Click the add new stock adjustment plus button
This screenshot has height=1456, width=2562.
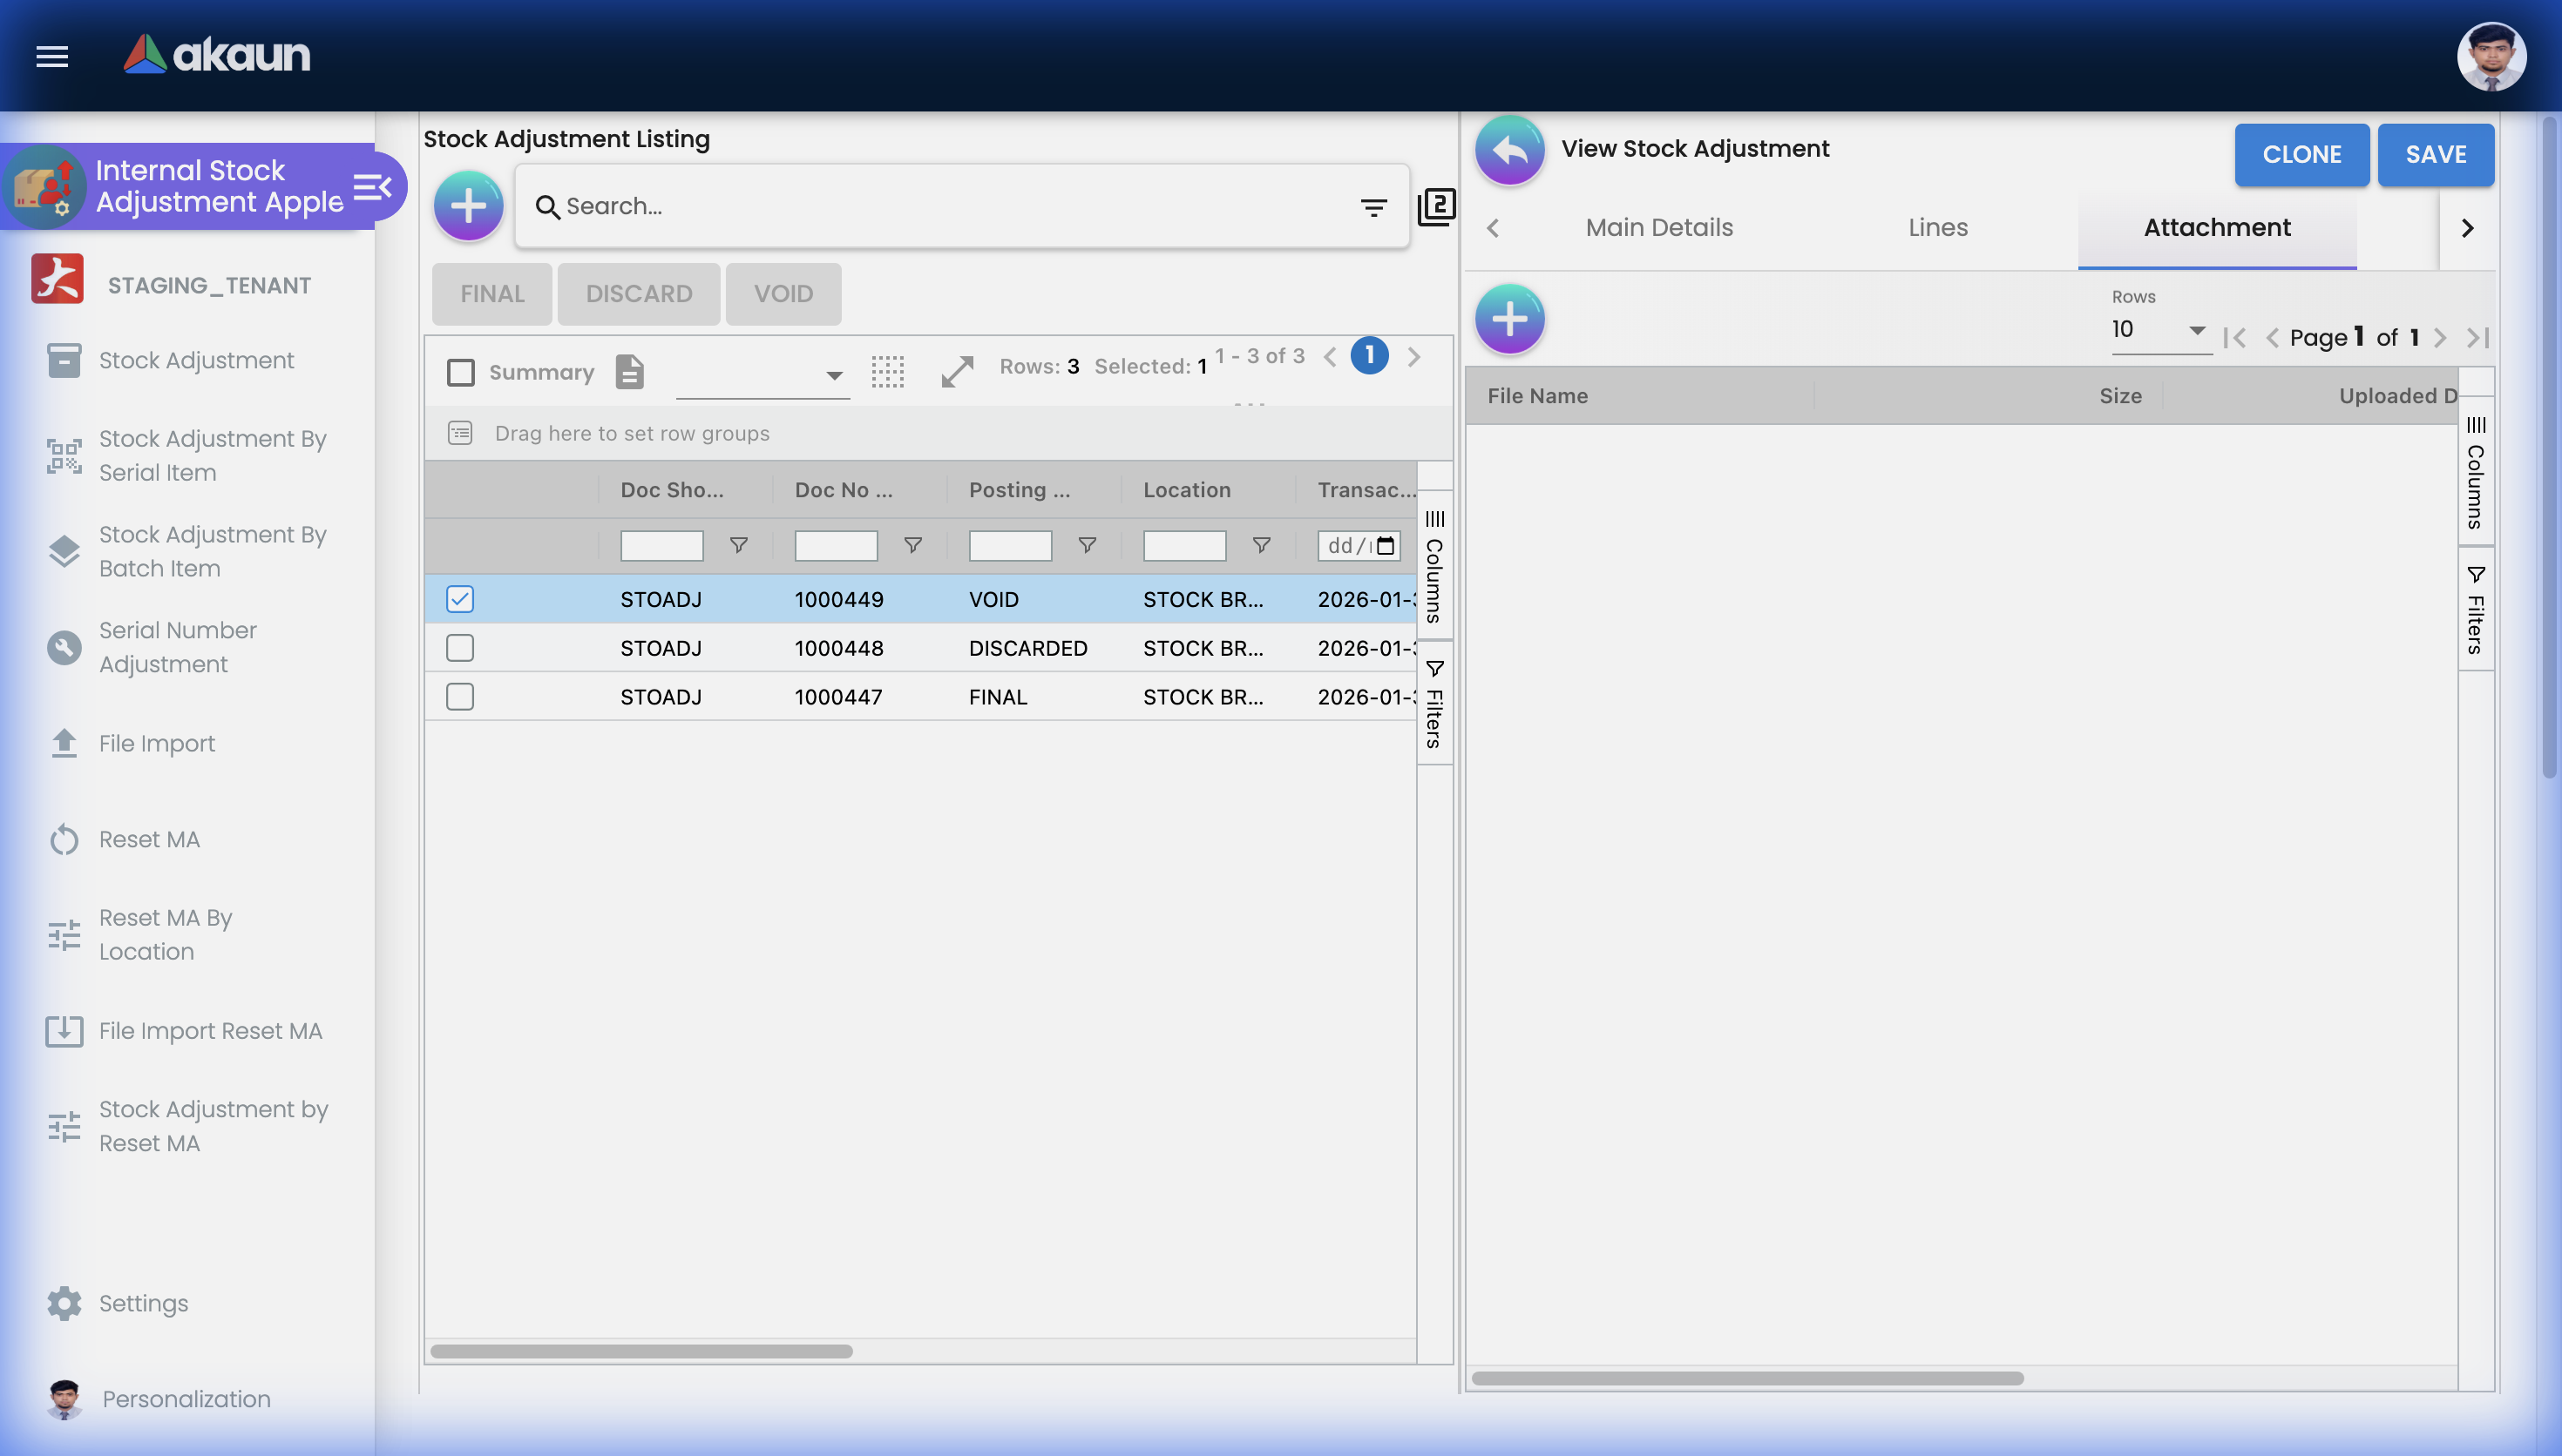468,206
